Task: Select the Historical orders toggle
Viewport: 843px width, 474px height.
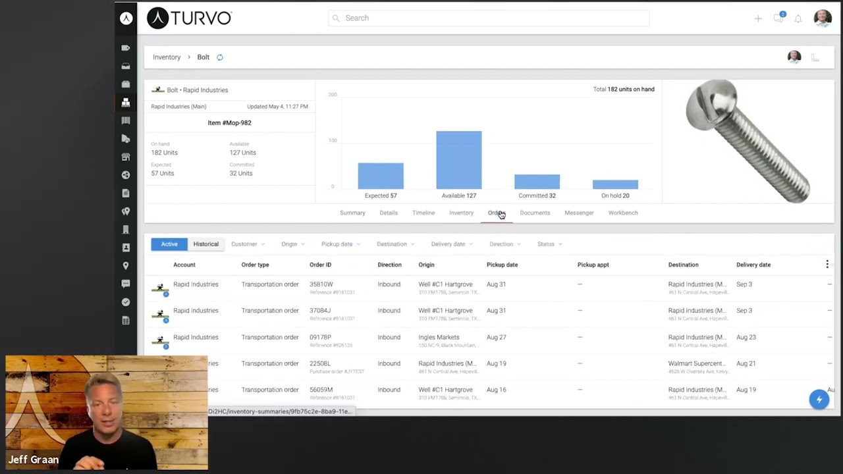Action: [206, 244]
